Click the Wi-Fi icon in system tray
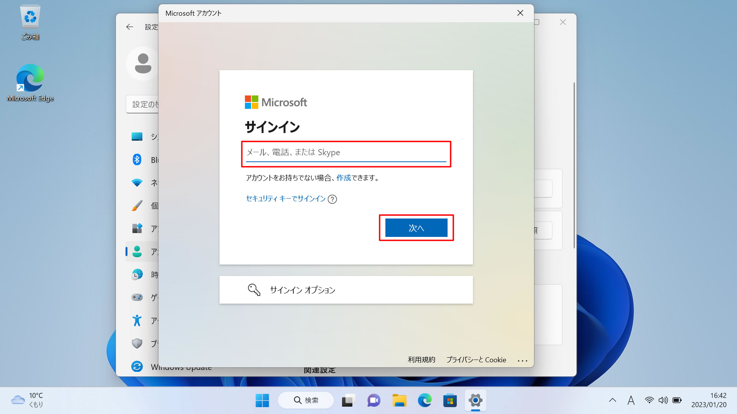737x414 pixels. tap(649, 400)
